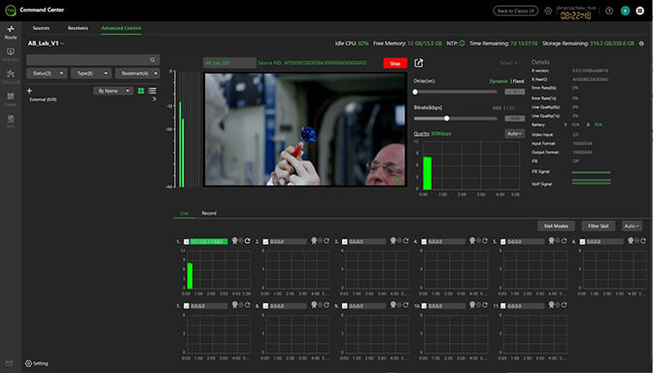Screen dimensions: 653x373
Task: Click the help question-mark icon in header
Action: [x=609, y=11]
